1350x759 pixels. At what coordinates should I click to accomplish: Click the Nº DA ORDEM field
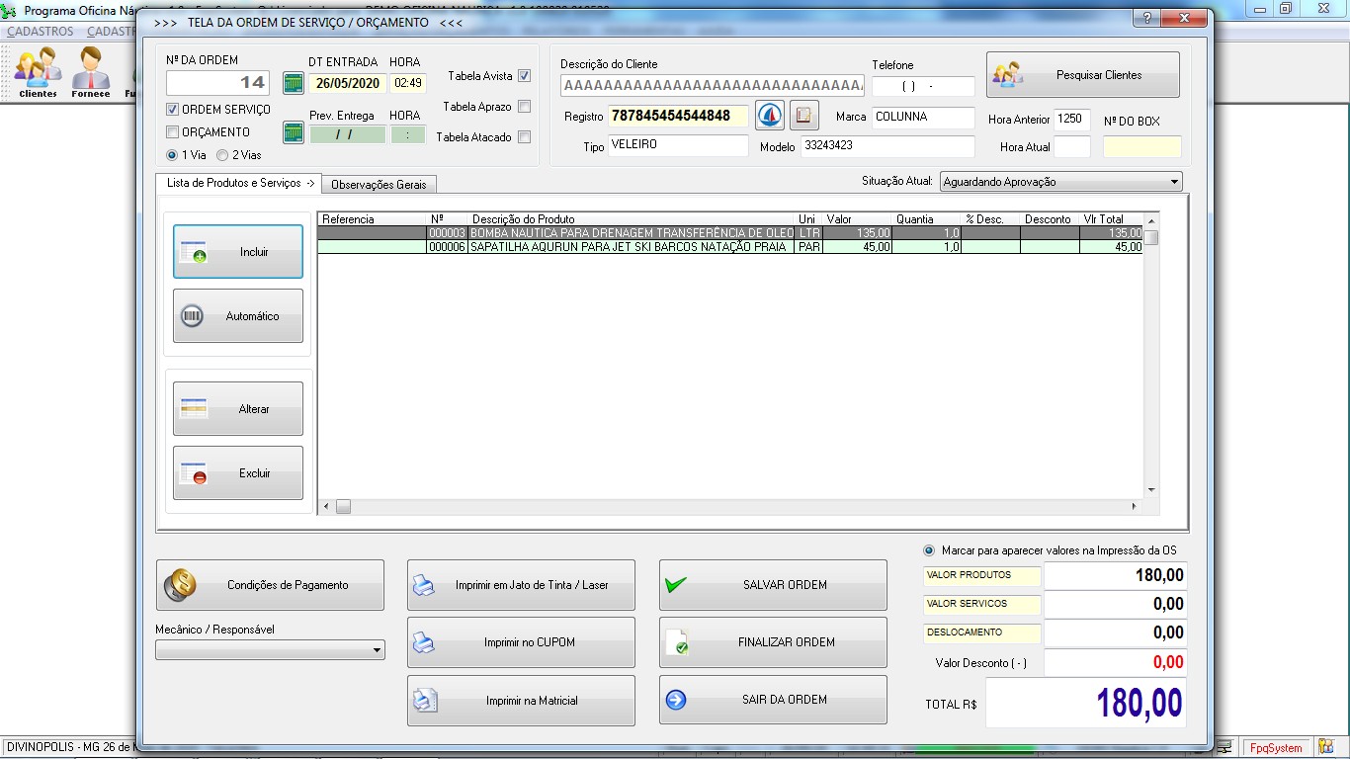click(217, 83)
